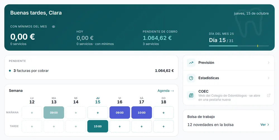Screen dimensions: 279x140
Task: Click the 1.064,62 € amount in Pendiente card
Action: tap(164, 71)
